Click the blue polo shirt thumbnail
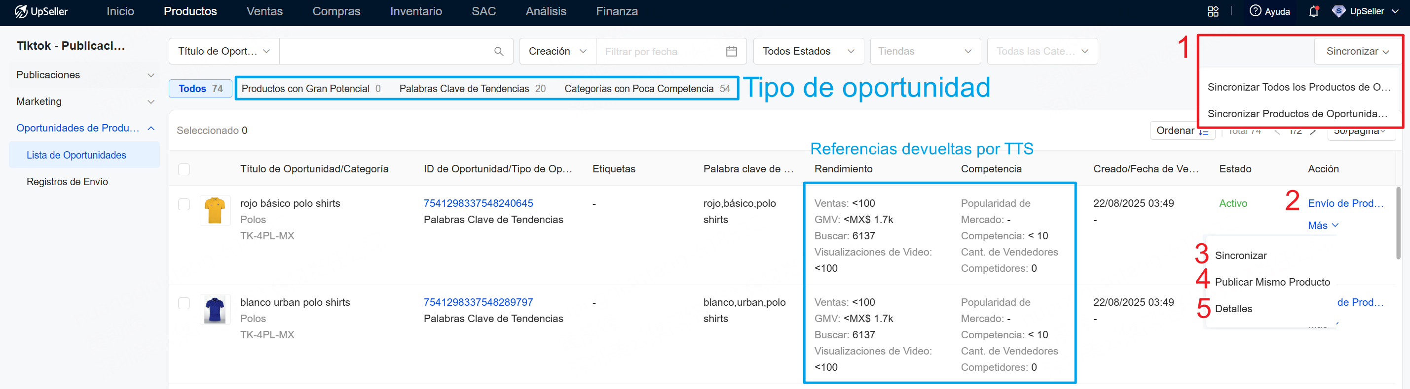Viewport: 1410px width, 389px height. click(x=215, y=310)
